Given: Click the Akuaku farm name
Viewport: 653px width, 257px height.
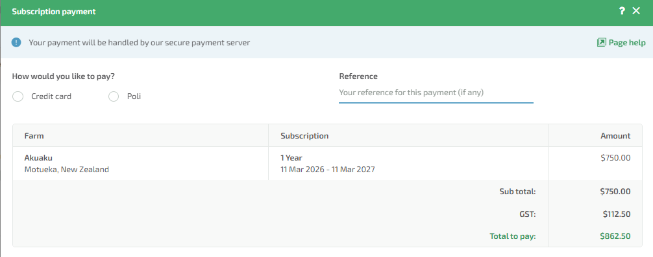Looking at the screenshot, I should (x=38, y=158).
